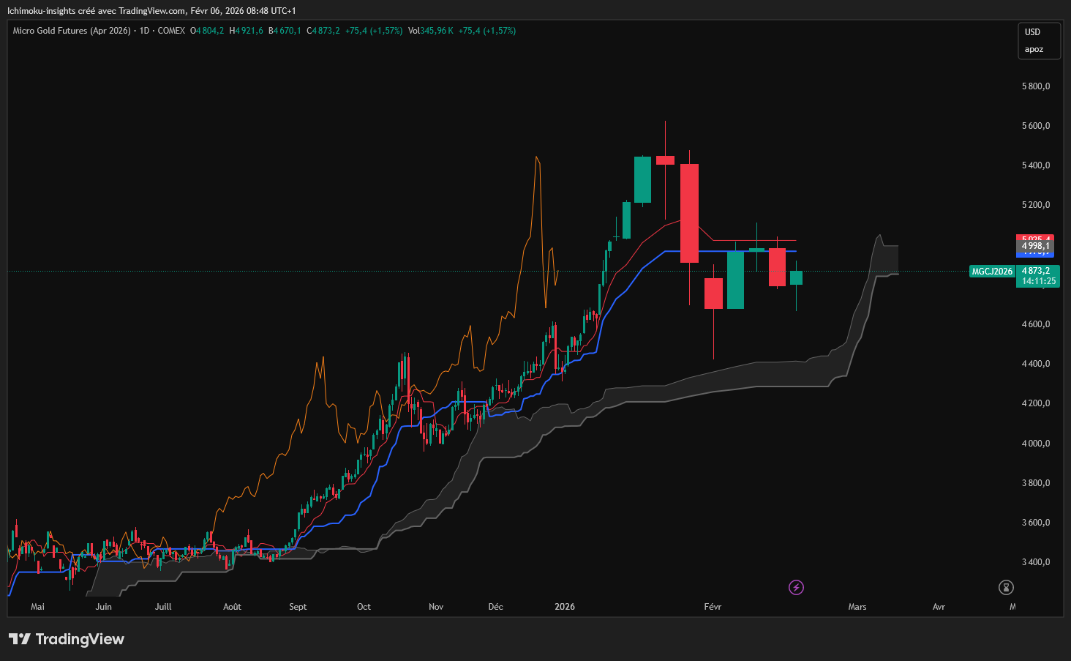The height and width of the screenshot is (661, 1071).
Task: Click the large red candle near 5 400
Action: [689, 213]
